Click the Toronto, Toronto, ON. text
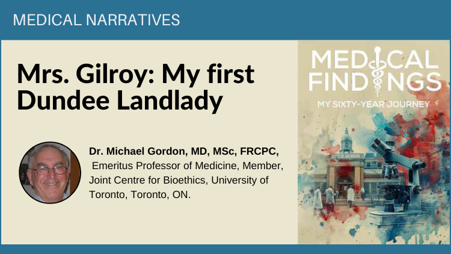 click(140, 194)
